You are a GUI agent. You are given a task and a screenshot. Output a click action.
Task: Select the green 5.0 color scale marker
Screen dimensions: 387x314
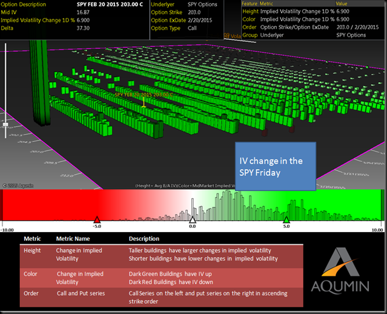(x=286, y=219)
